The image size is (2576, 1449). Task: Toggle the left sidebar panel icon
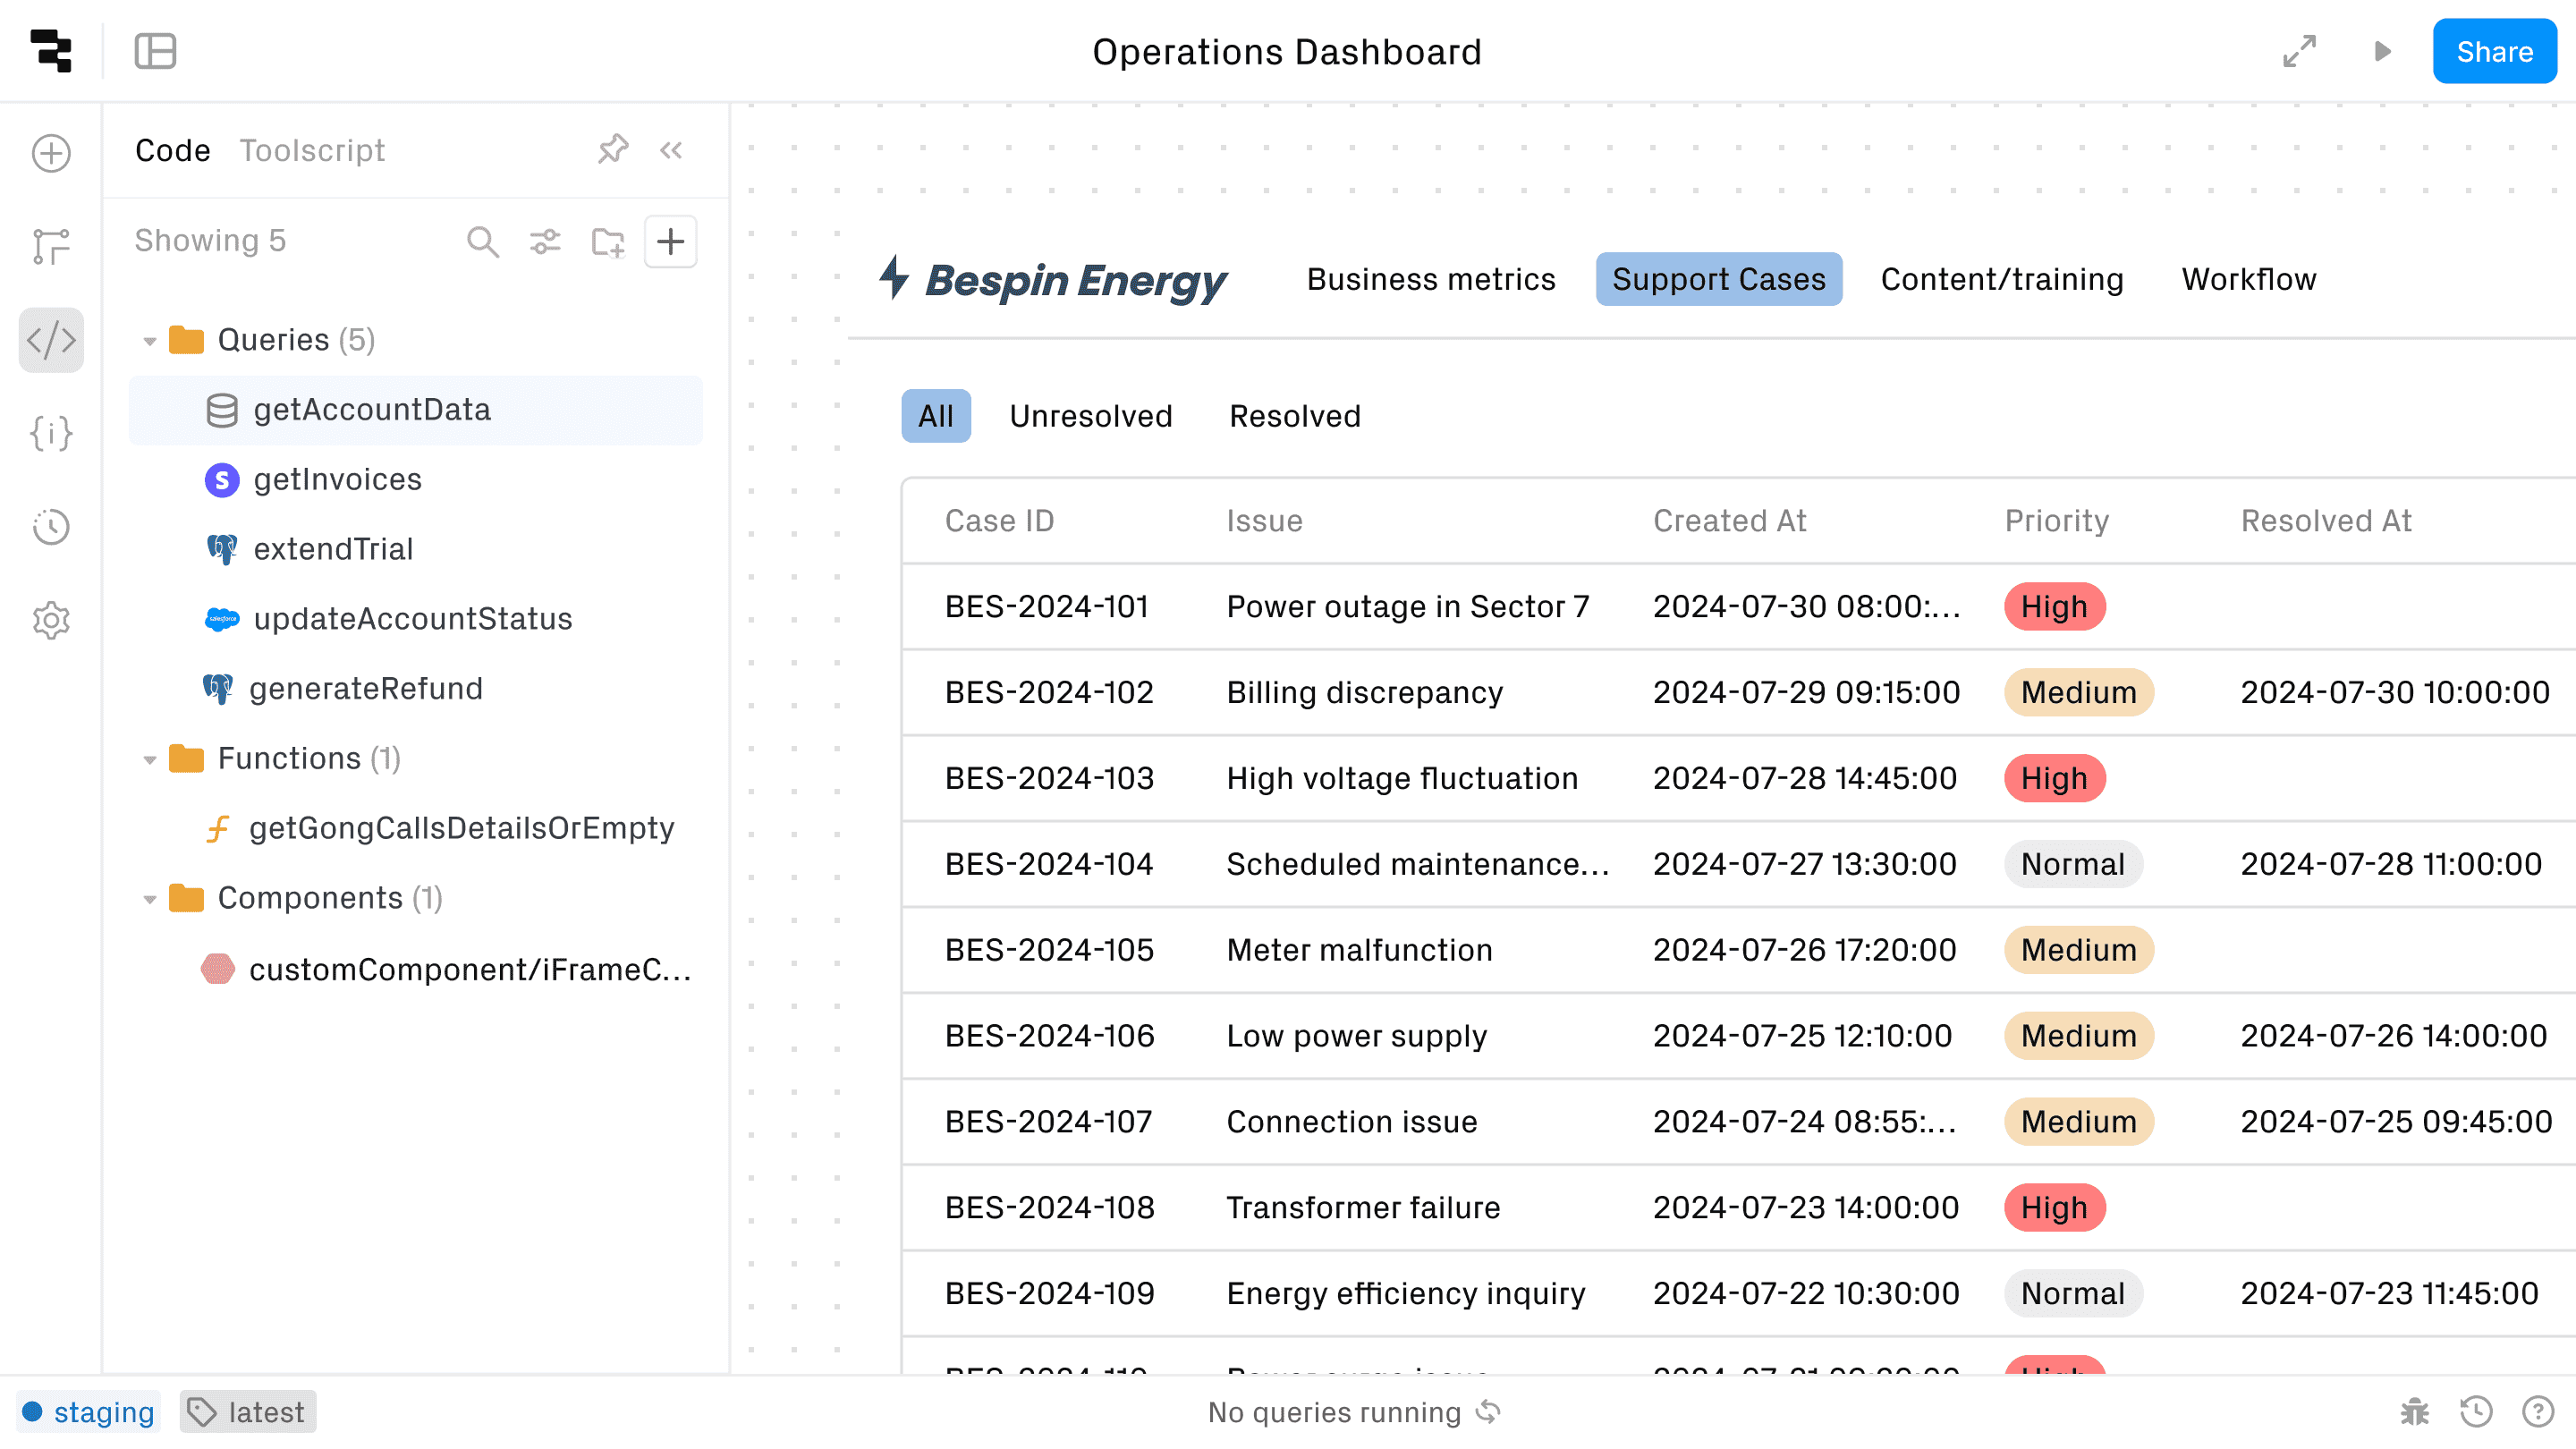155,51
